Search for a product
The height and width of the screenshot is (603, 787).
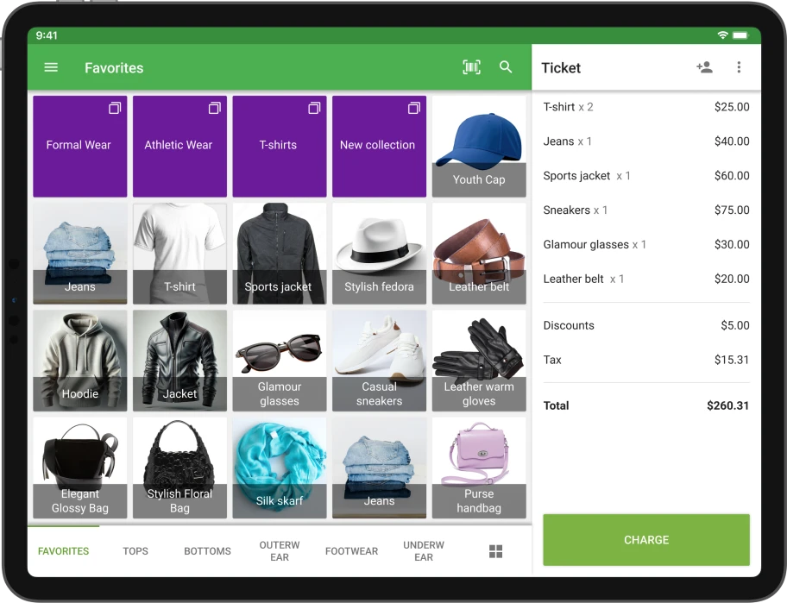pos(506,66)
